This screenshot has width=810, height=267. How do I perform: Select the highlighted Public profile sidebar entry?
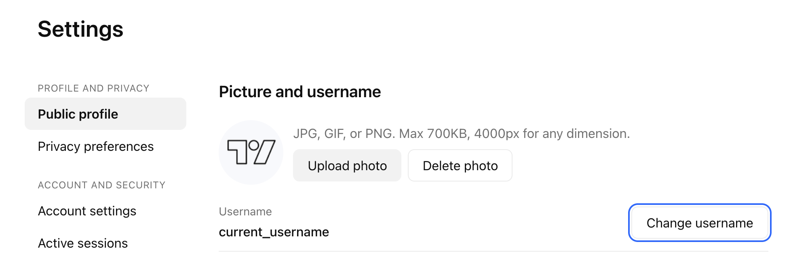click(x=78, y=114)
